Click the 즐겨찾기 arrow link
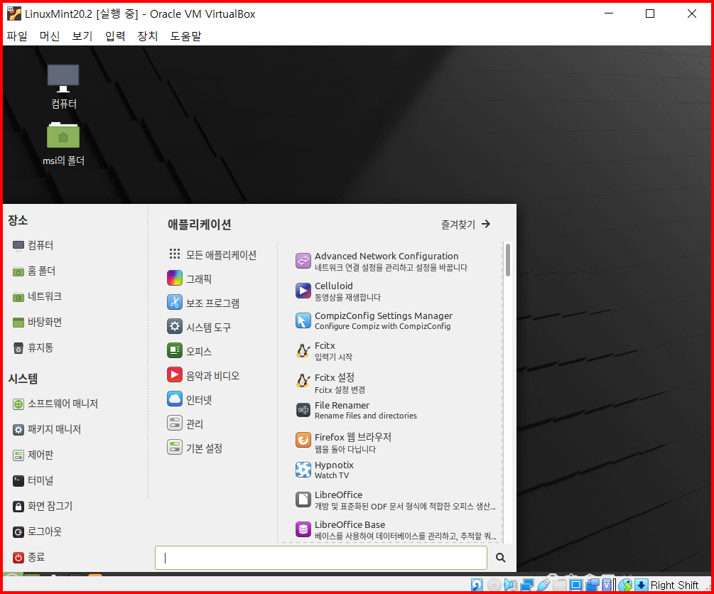Image resolution: width=714 pixels, height=594 pixels. coord(465,224)
